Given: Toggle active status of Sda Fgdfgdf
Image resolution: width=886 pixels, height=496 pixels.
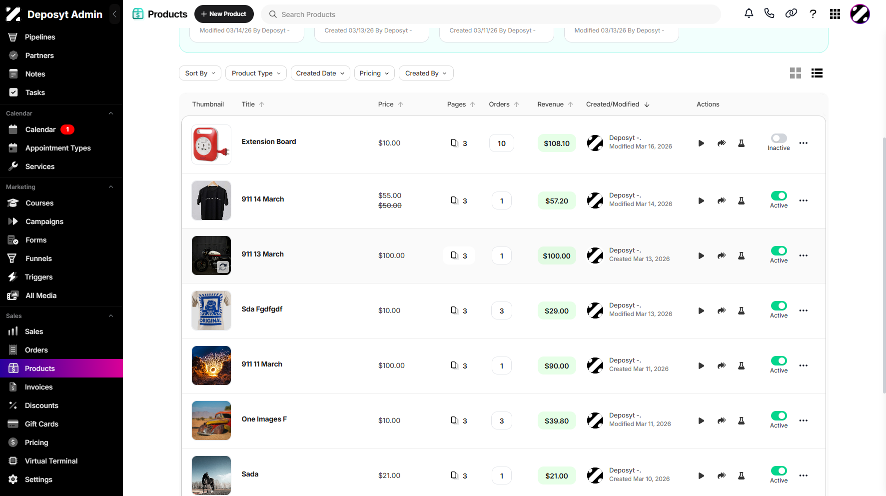Looking at the screenshot, I should pyautogui.click(x=779, y=305).
